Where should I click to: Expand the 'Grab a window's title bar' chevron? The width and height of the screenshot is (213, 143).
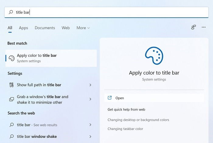click(x=90, y=99)
